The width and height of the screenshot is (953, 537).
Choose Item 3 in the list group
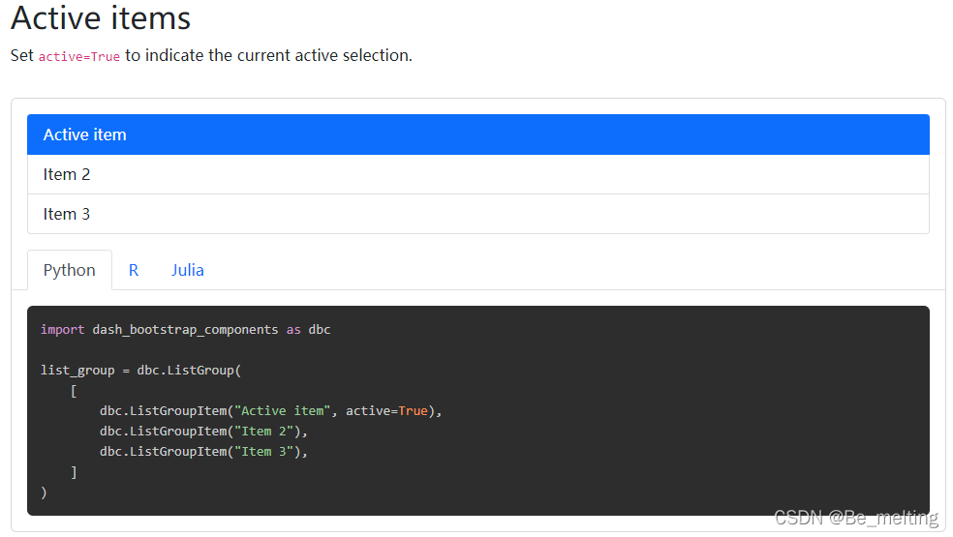click(x=477, y=214)
